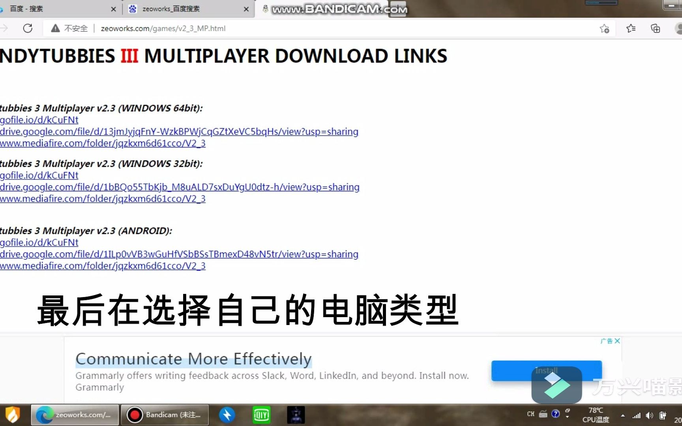Viewport: 682px width, 426px height.
Task: Open mediafire link under WINDOWS 32bit
Action: (103, 199)
